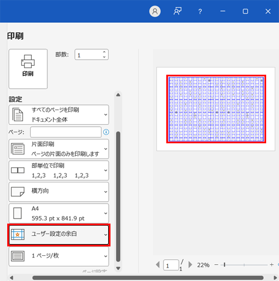Viewport: 279px width, 281px height.
Task: Open the feedback icon in title bar
Action: pos(177,11)
